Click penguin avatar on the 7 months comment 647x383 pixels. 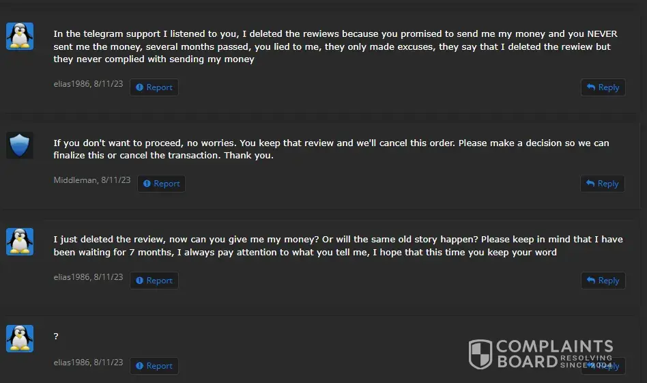pos(20,242)
